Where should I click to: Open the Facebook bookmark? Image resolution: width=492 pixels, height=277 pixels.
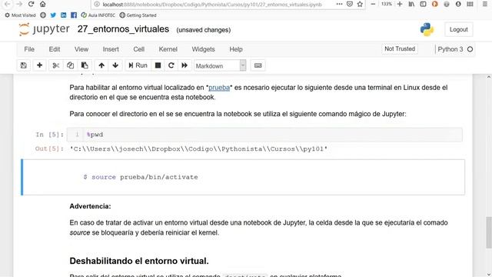click(74, 15)
